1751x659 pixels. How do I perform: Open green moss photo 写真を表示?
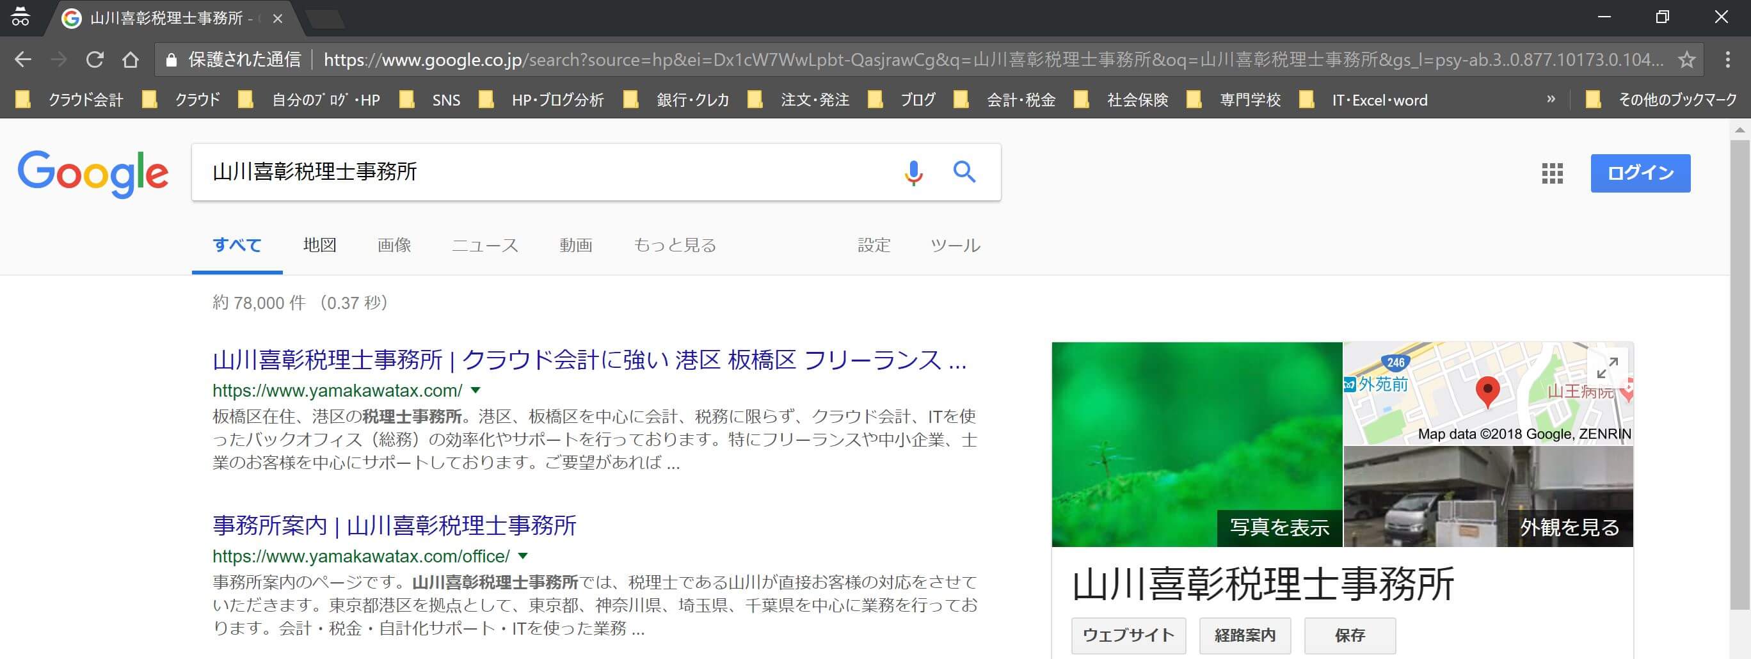click(1197, 444)
